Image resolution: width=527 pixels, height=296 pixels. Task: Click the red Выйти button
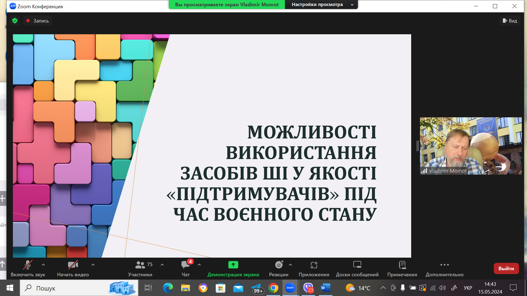[x=506, y=269]
